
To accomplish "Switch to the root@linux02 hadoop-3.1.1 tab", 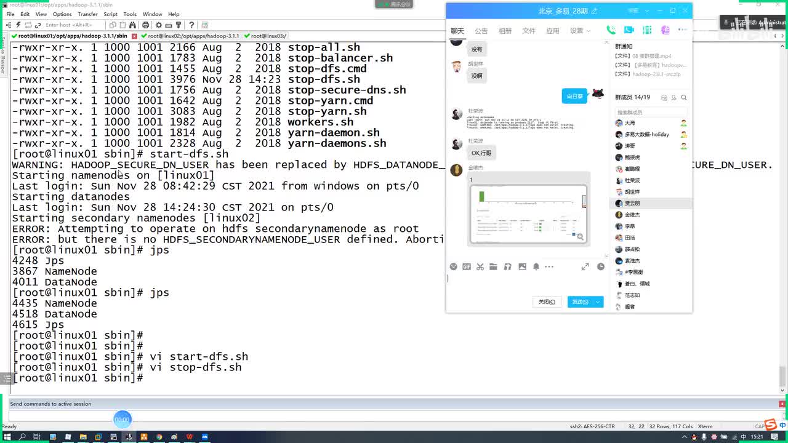I will click(193, 36).
